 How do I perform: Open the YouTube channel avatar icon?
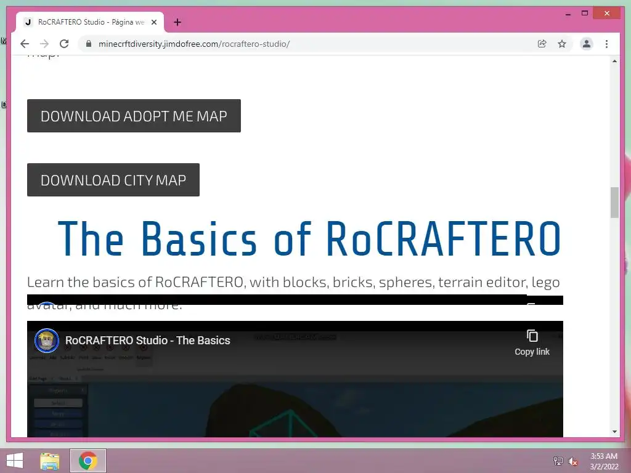(x=47, y=340)
